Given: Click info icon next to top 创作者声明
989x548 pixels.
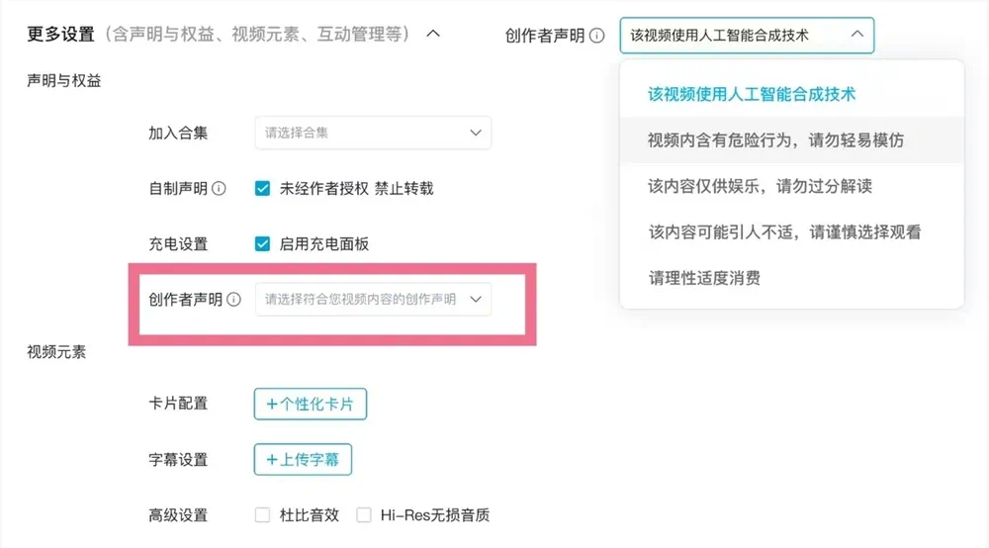Looking at the screenshot, I should pos(596,36).
